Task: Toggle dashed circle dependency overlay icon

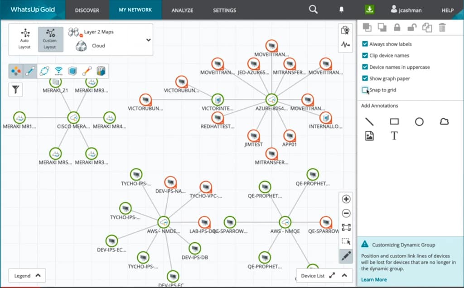Action: coord(44,71)
